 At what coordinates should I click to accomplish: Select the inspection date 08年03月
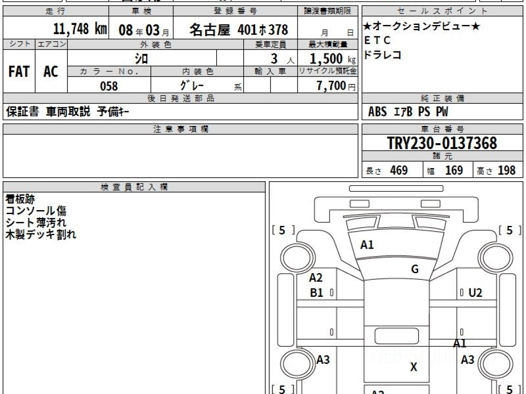click(144, 30)
